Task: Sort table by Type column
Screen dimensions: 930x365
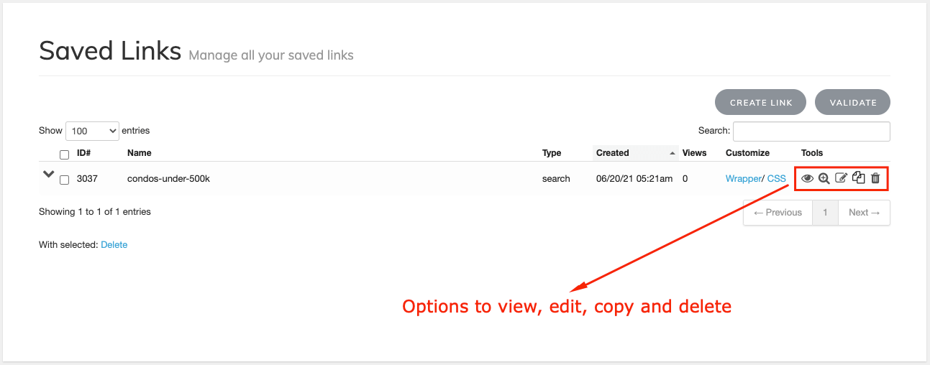Action: 552,153
